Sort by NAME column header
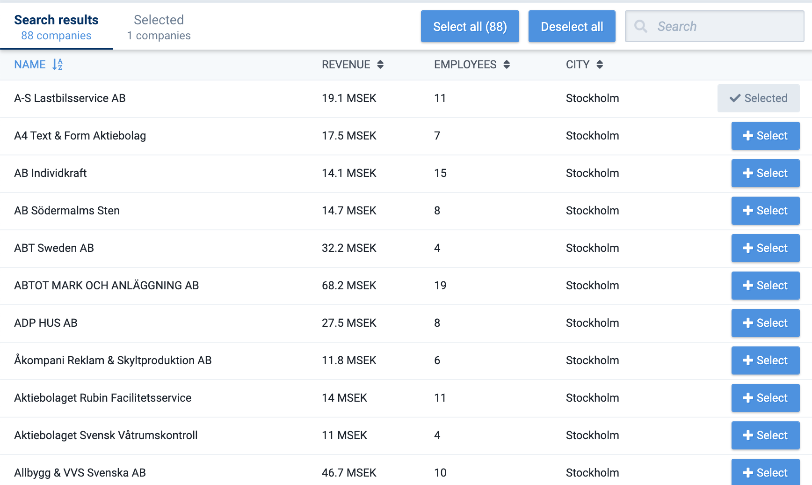The height and width of the screenshot is (485, 812). [x=30, y=65]
